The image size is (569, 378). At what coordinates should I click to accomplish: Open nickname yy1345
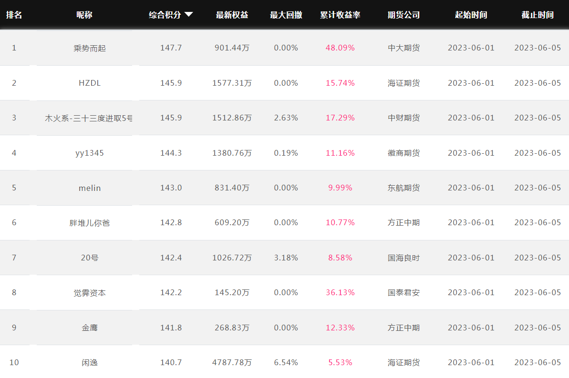(90, 153)
